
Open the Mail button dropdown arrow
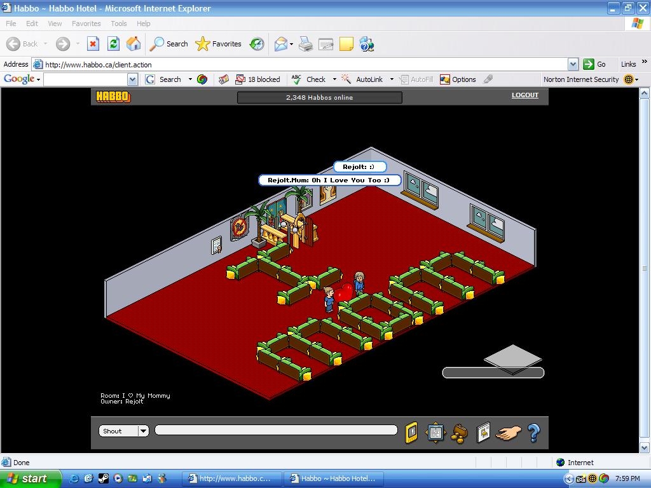[291, 44]
